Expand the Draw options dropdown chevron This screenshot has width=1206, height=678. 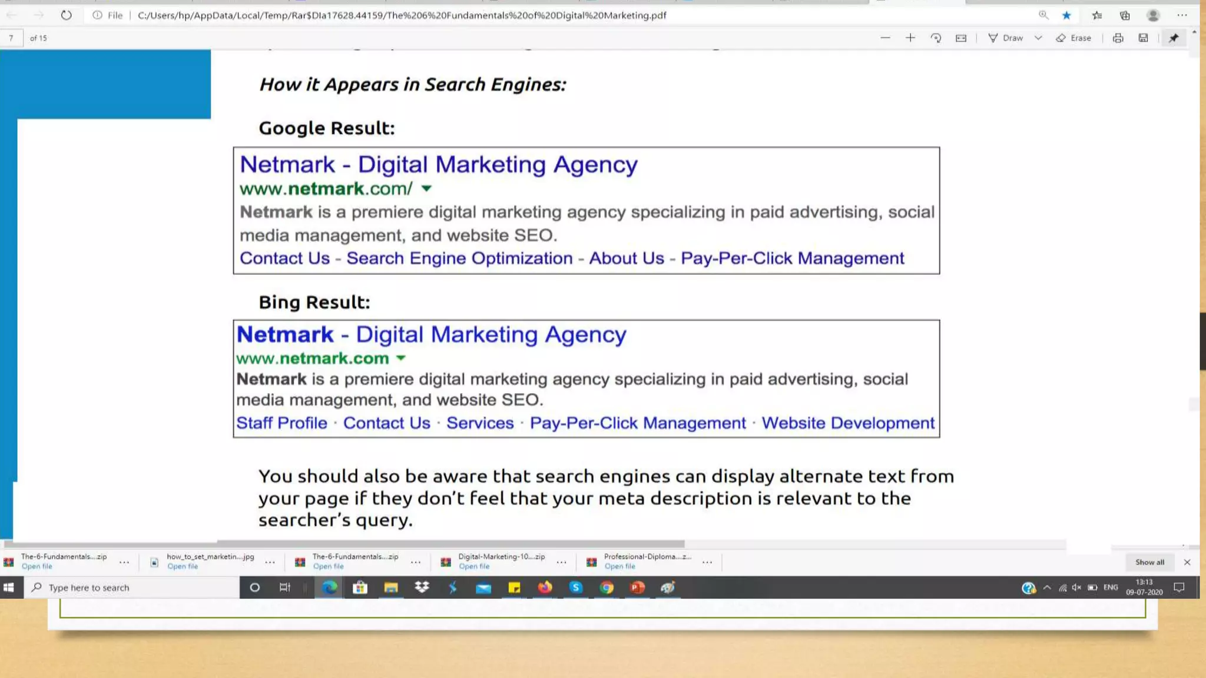[1038, 38]
